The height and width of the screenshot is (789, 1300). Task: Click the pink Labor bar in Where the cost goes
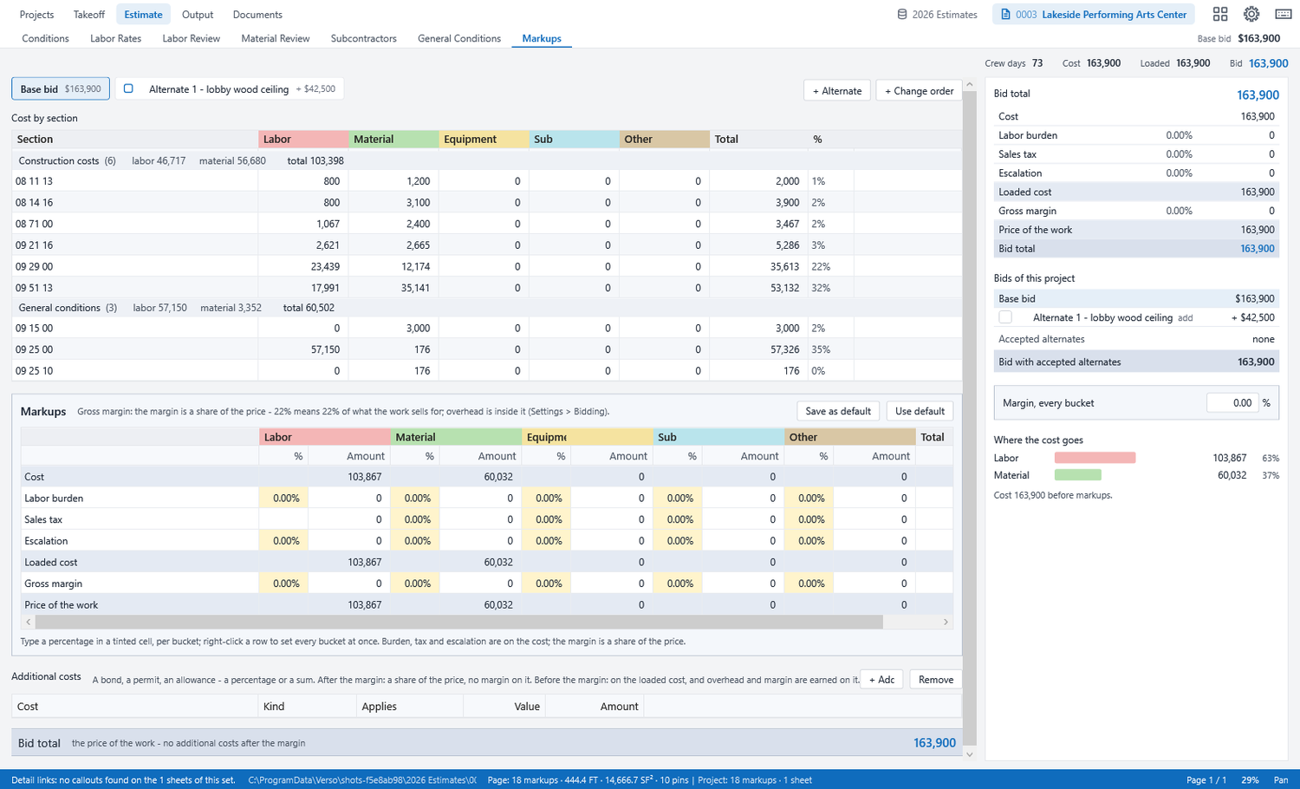click(x=1095, y=458)
